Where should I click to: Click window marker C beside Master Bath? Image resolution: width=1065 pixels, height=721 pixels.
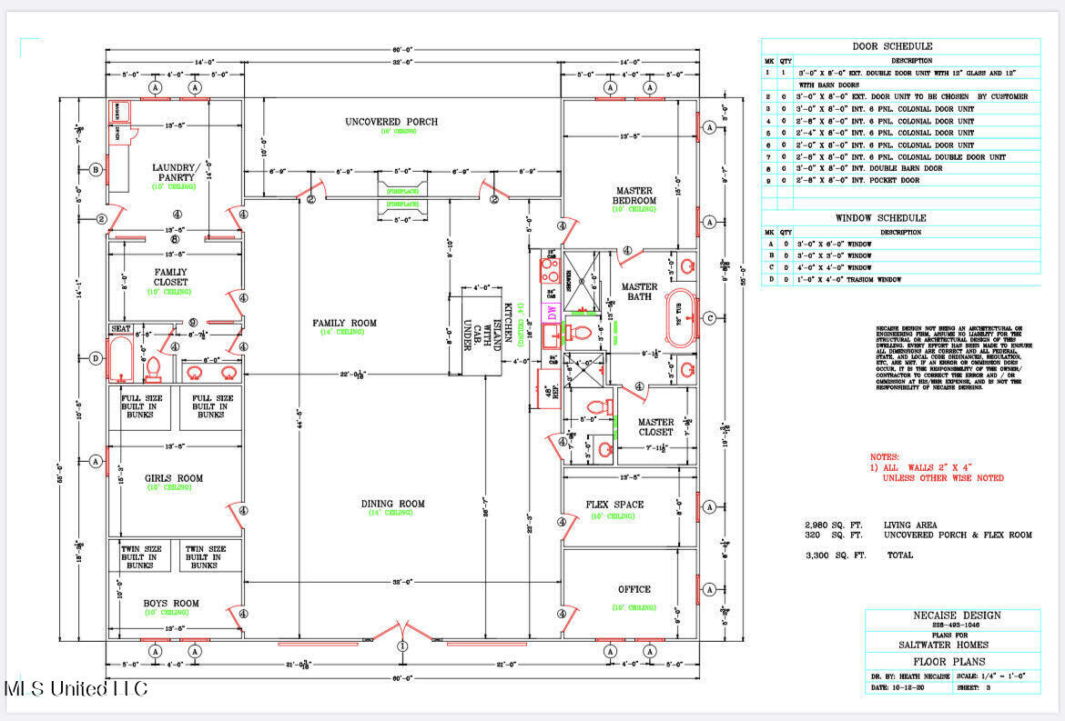click(710, 317)
